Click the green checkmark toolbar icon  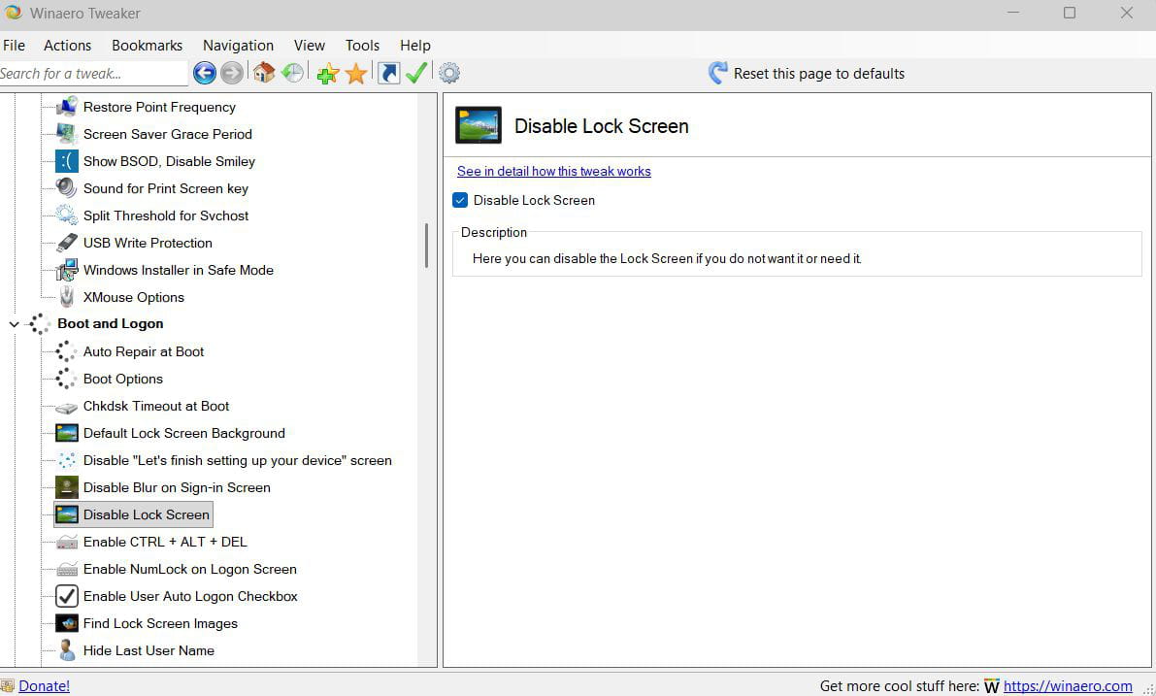(416, 73)
